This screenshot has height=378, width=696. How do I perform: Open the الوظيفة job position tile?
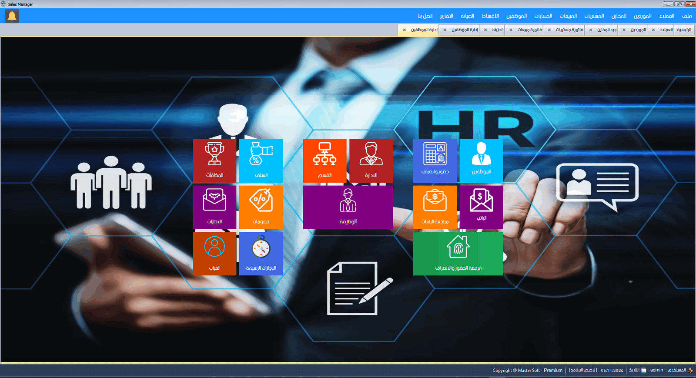348,207
